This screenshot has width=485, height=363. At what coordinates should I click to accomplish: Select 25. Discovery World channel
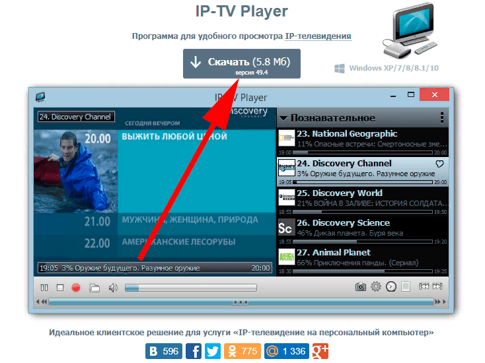tap(363, 201)
